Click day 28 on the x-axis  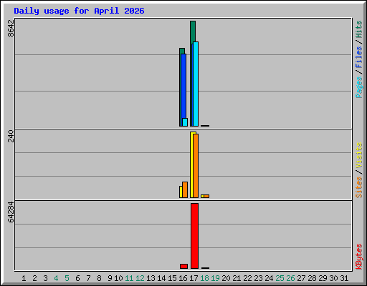click(x=312, y=278)
